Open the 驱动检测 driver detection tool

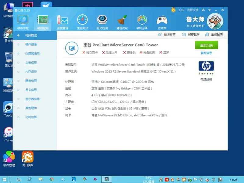[102, 22]
